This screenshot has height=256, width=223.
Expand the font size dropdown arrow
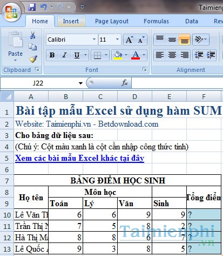click(x=117, y=40)
